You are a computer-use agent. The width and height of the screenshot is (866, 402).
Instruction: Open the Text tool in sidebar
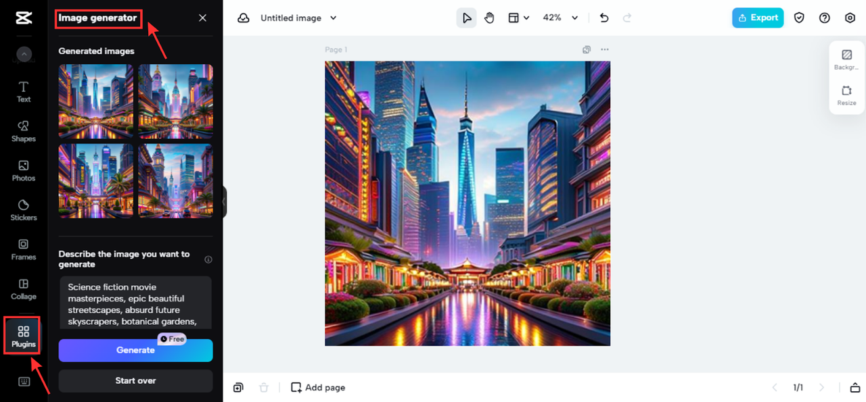pos(24,92)
